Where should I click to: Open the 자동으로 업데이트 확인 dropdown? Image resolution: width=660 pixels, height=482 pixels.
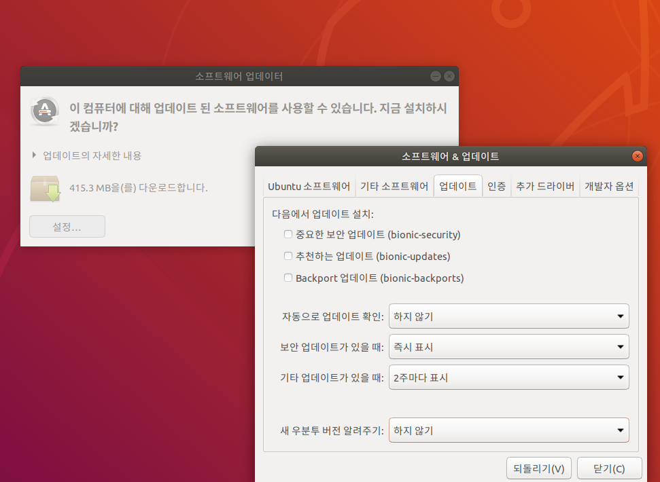pos(508,316)
